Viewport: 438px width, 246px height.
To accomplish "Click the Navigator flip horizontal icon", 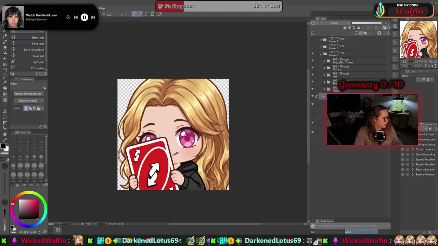I will 431,66.
